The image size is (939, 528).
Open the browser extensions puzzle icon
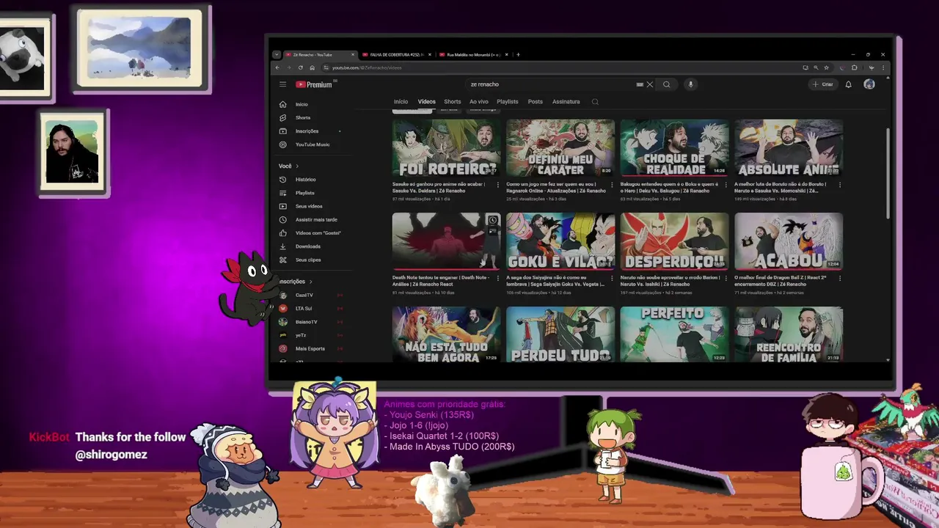pos(854,67)
